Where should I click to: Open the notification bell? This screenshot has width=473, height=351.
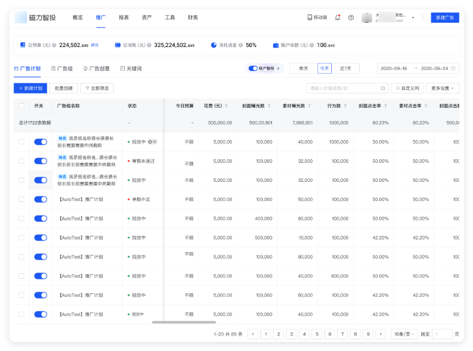click(339, 17)
